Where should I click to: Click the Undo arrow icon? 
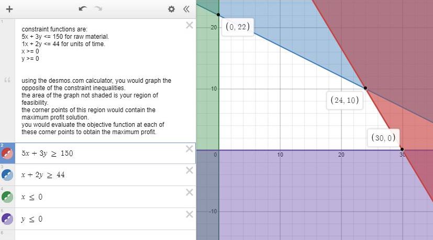point(83,9)
